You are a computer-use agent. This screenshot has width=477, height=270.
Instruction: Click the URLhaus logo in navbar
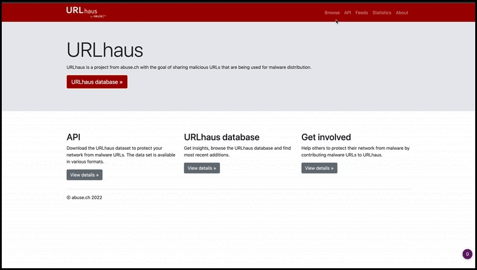(x=86, y=12)
